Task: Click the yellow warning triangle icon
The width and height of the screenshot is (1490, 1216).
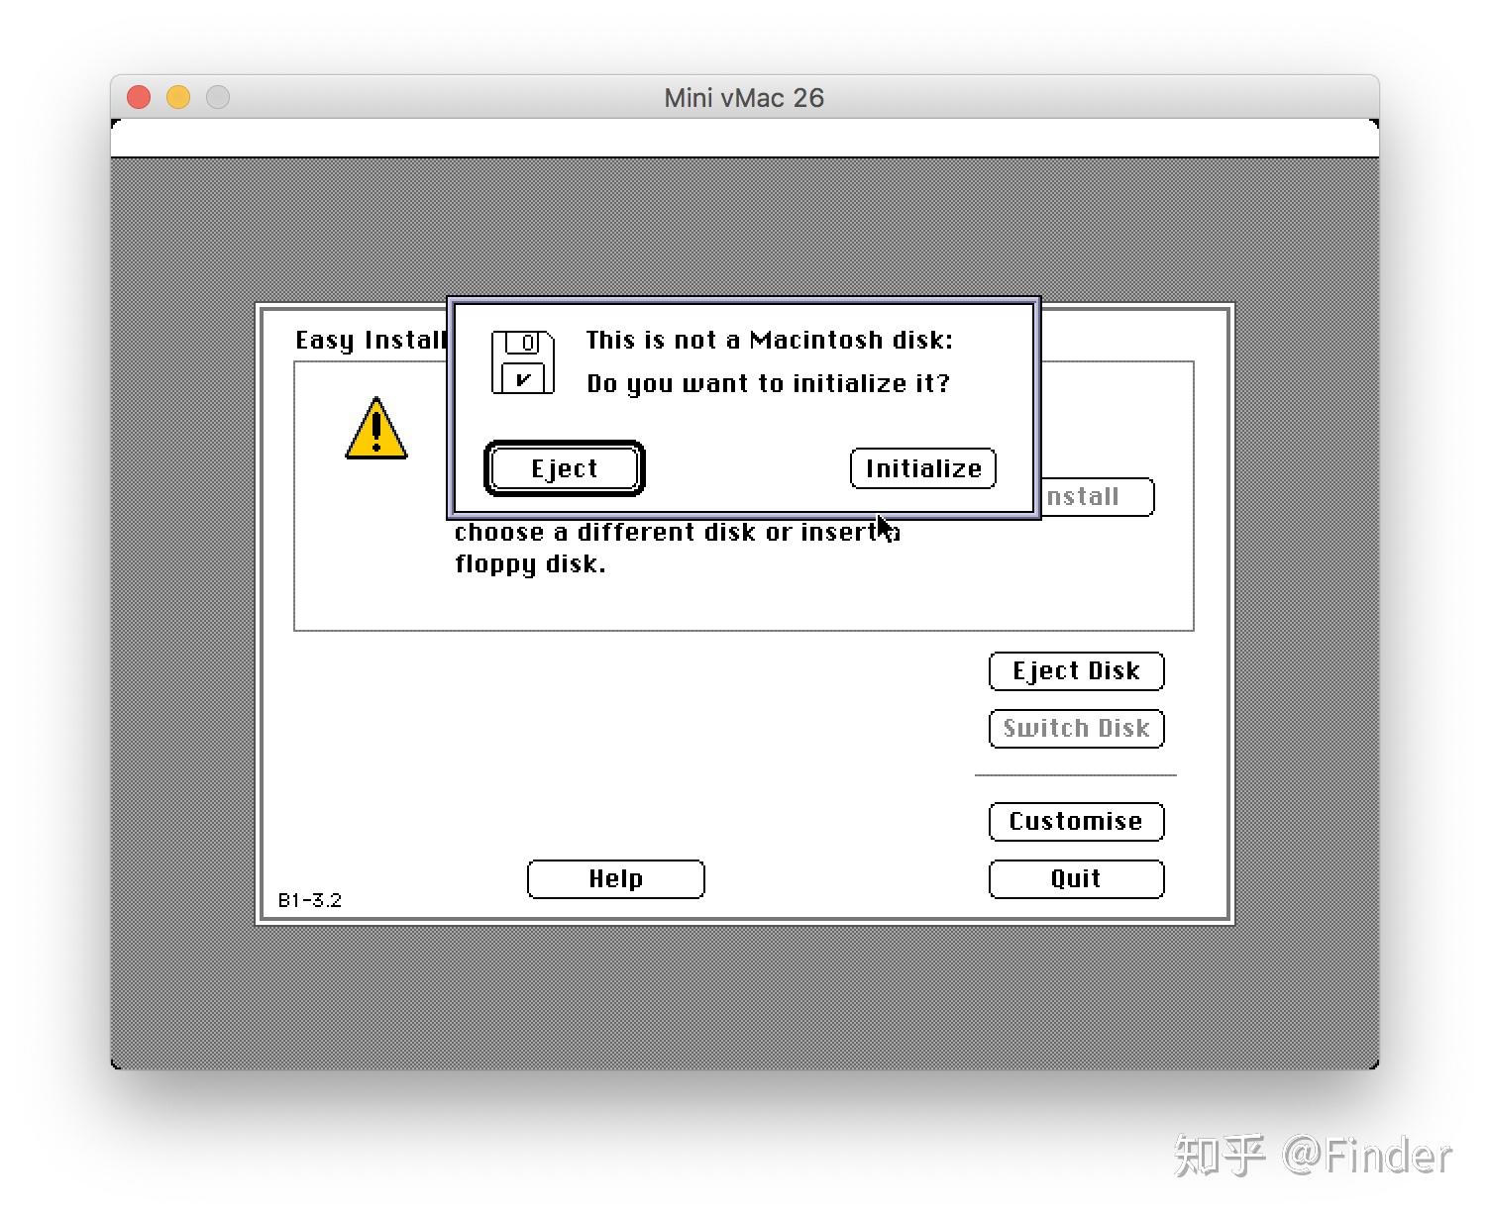Action: (376, 432)
